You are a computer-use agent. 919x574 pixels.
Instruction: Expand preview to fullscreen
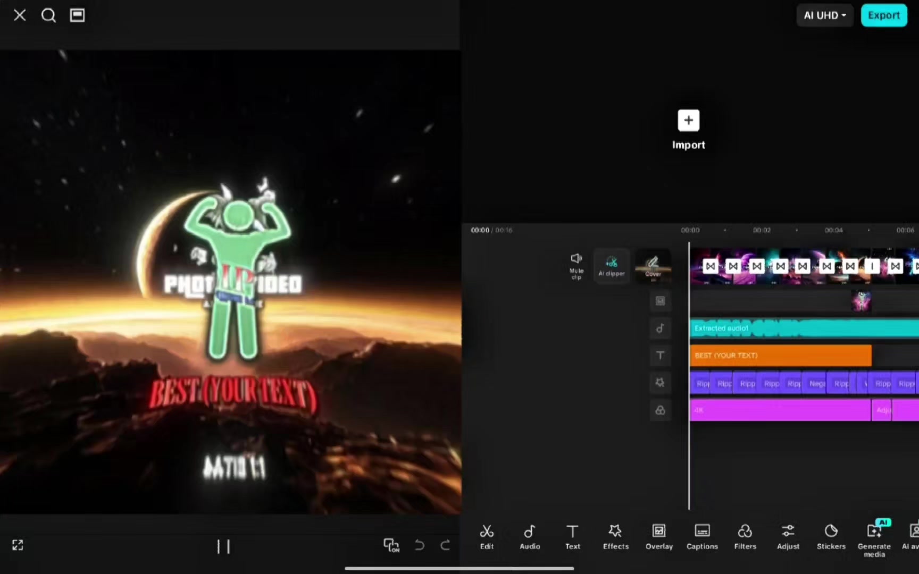(x=18, y=545)
